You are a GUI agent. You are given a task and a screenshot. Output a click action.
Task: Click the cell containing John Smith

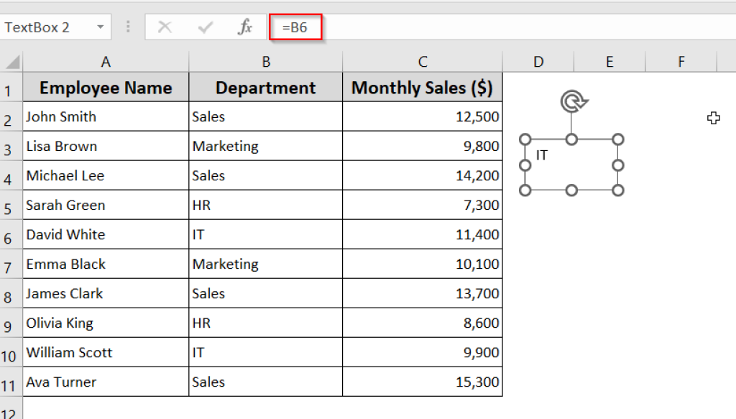click(x=106, y=116)
